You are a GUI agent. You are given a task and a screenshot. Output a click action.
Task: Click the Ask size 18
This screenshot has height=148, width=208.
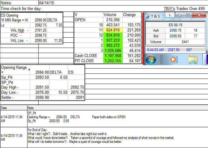point(195,30)
